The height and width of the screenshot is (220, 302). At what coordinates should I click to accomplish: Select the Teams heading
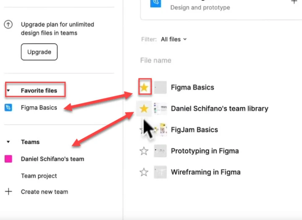point(30,142)
